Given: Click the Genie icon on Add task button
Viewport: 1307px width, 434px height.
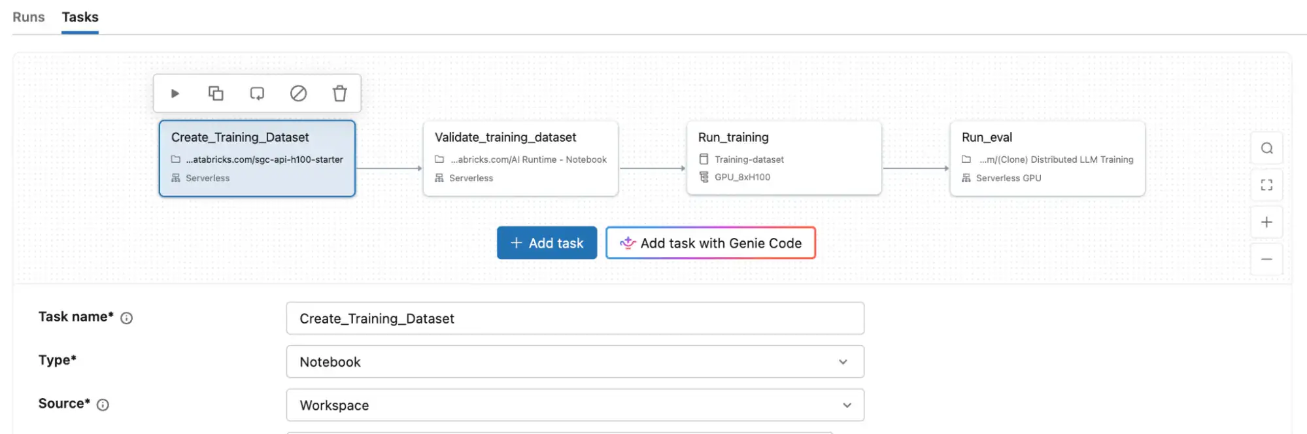Looking at the screenshot, I should (628, 243).
